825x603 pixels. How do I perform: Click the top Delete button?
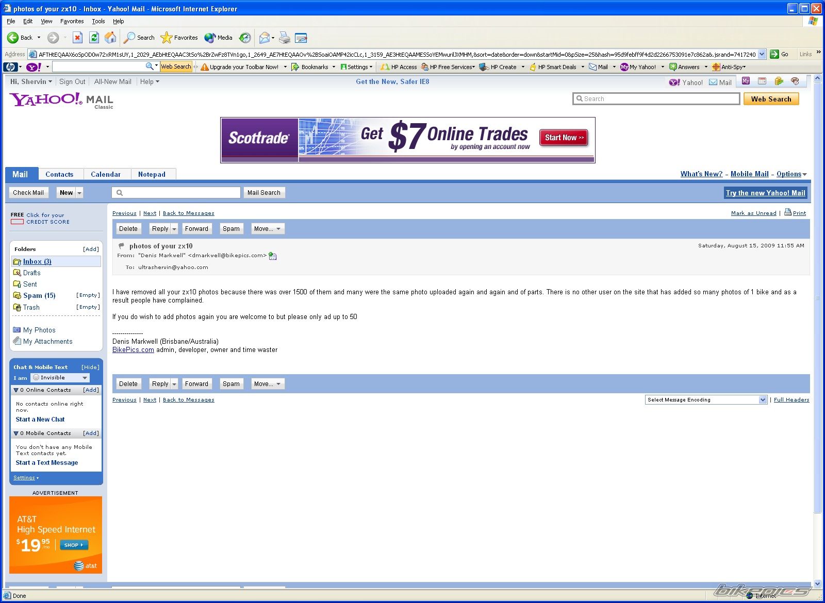128,229
